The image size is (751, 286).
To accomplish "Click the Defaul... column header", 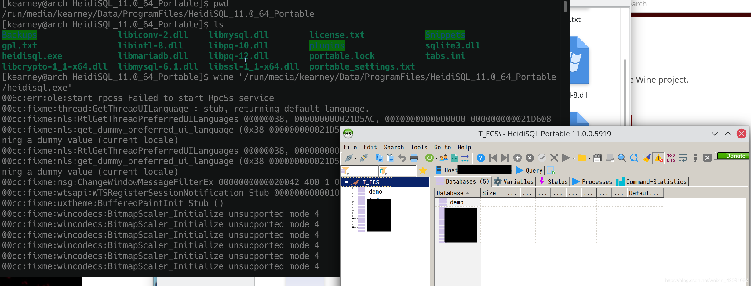I will click(x=645, y=193).
